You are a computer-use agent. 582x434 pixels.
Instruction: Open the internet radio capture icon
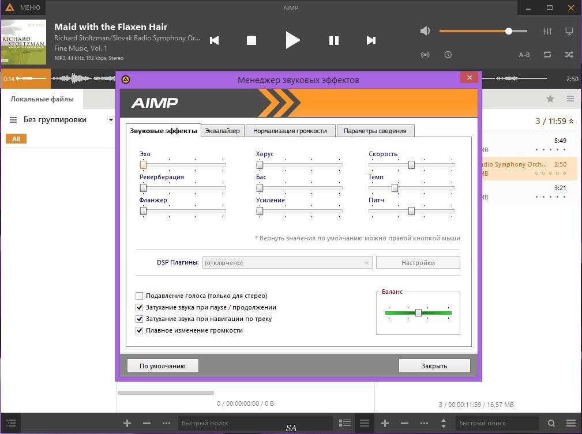pyautogui.click(x=425, y=55)
